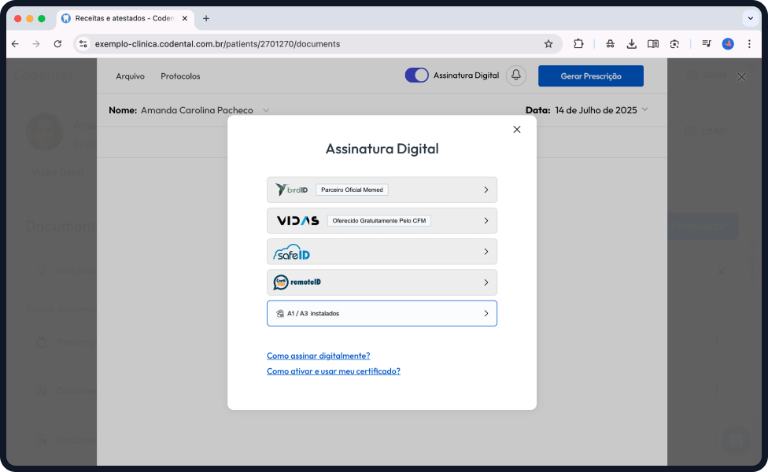Bookmark this page with star icon

(548, 44)
